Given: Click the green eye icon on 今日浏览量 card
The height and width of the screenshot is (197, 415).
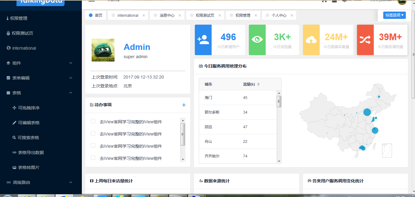Looking at the screenshot, I should point(257,40).
